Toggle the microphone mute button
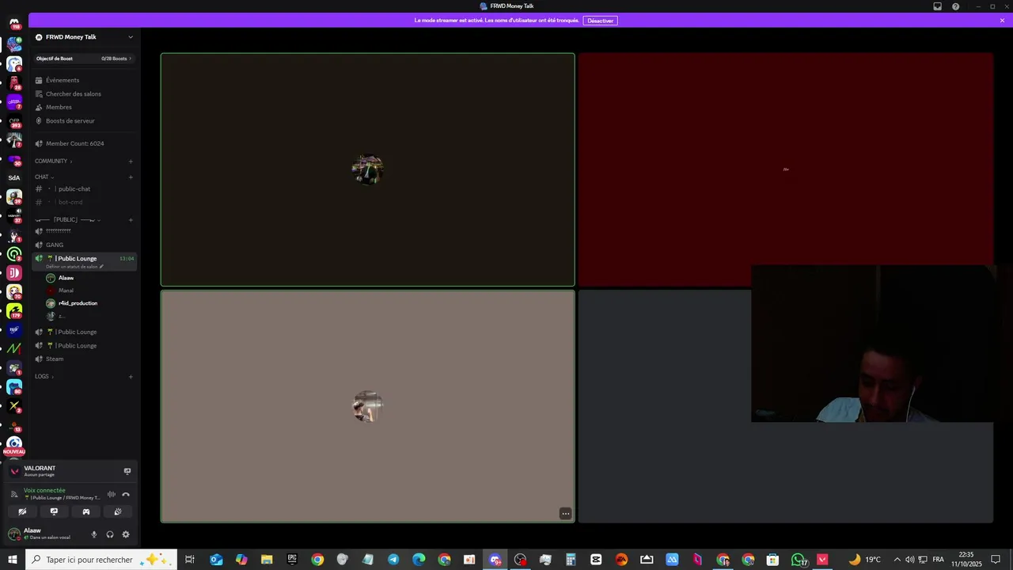1013x570 pixels. click(94, 534)
